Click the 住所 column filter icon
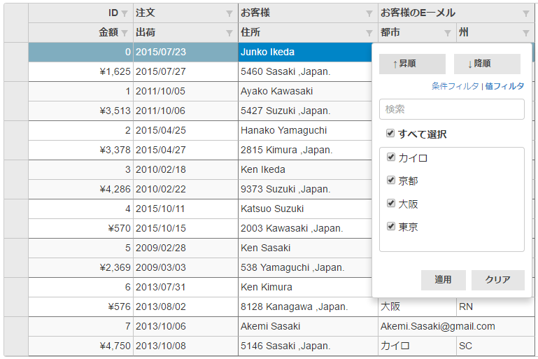Image resolution: width=538 pixels, height=359 pixels. 369,33
